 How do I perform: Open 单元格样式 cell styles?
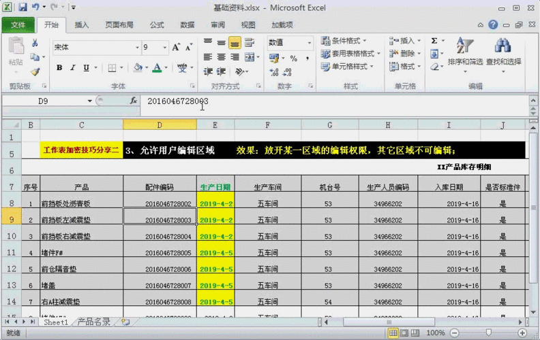coord(347,67)
